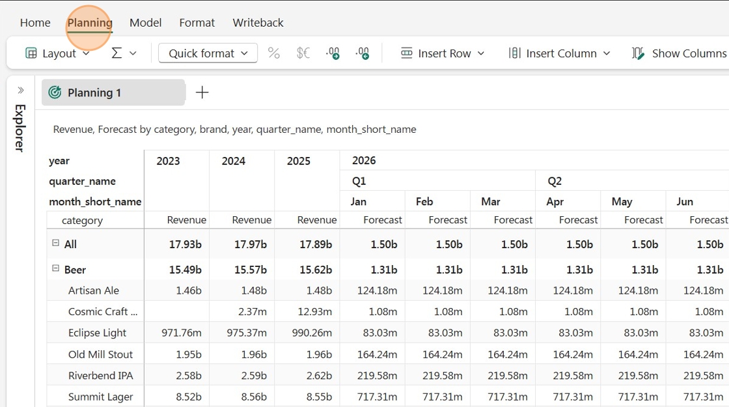Switch to the Model tab

(146, 23)
